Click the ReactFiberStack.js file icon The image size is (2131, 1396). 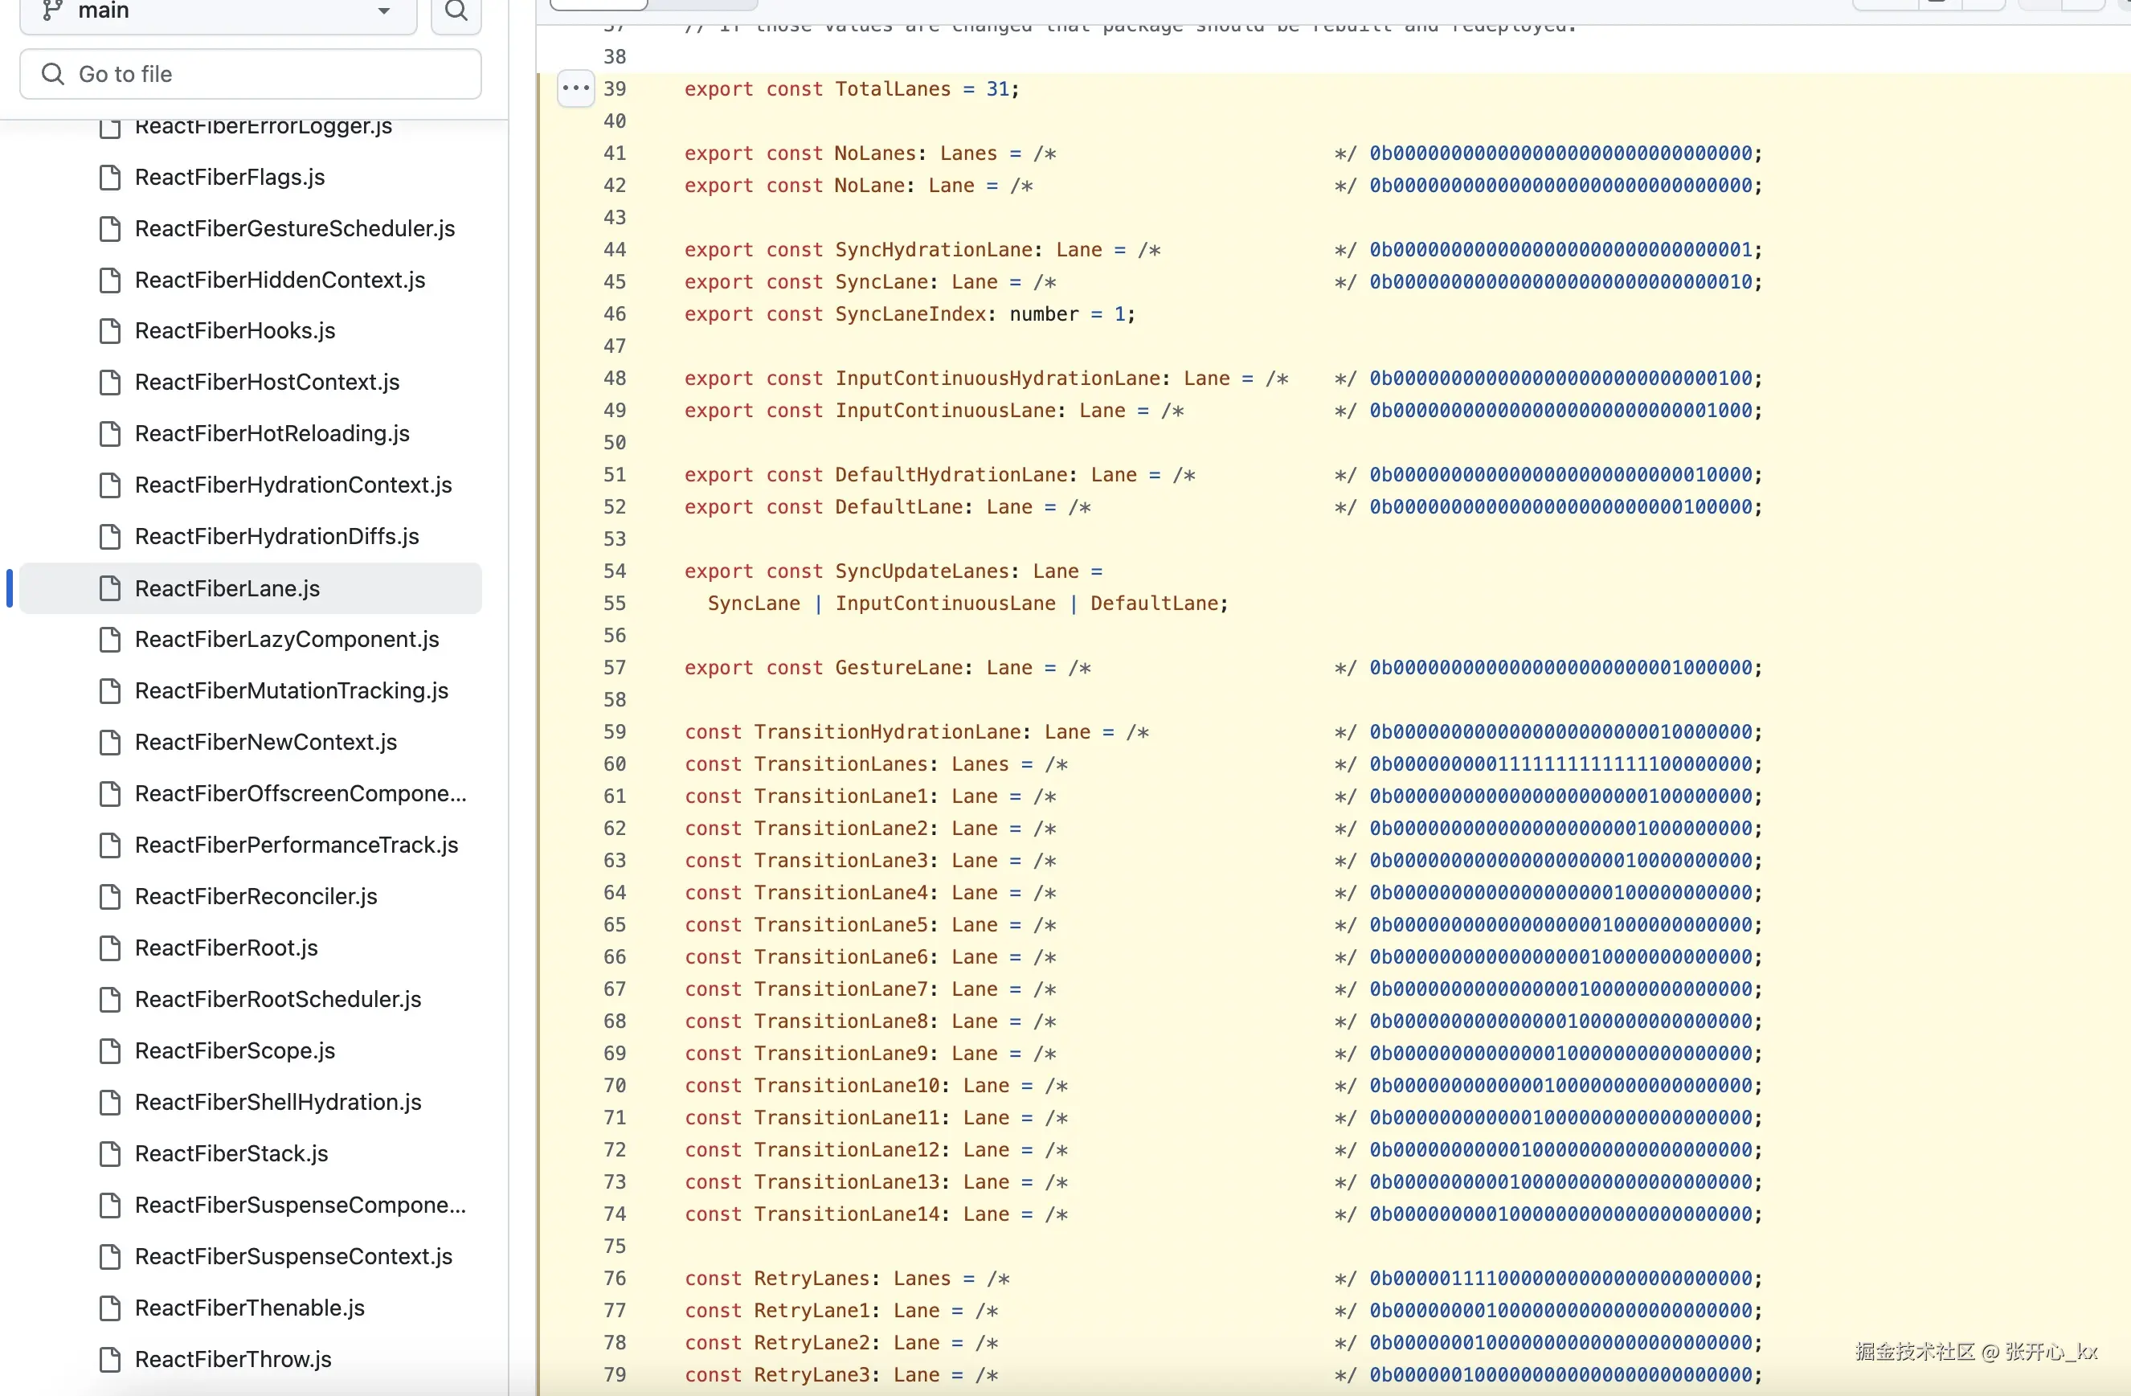110,1153
